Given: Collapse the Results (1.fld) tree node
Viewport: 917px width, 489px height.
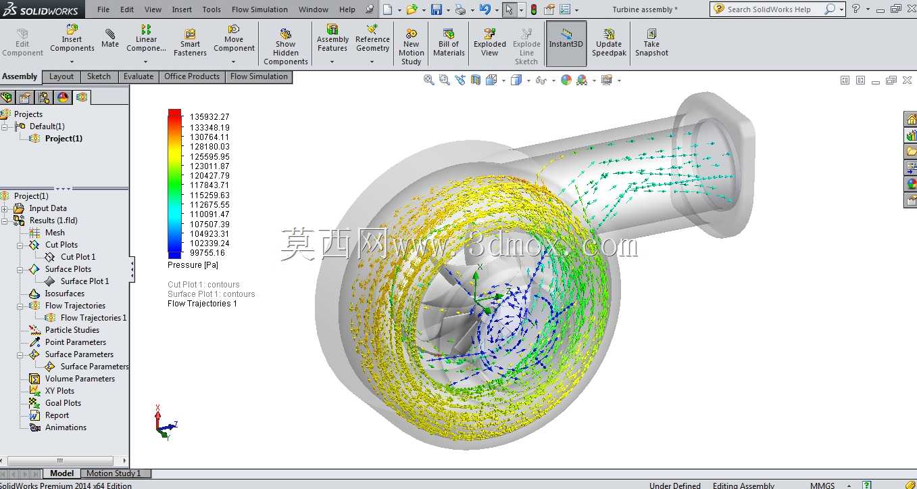Looking at the screenshot, I should (5, 220).
